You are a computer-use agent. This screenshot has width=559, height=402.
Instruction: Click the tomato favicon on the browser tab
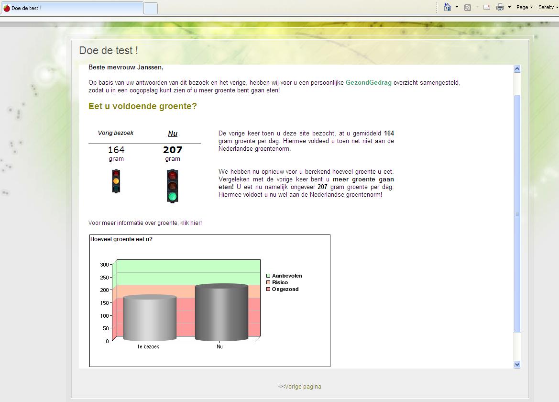pyautogui.click(x=7, y=8)
